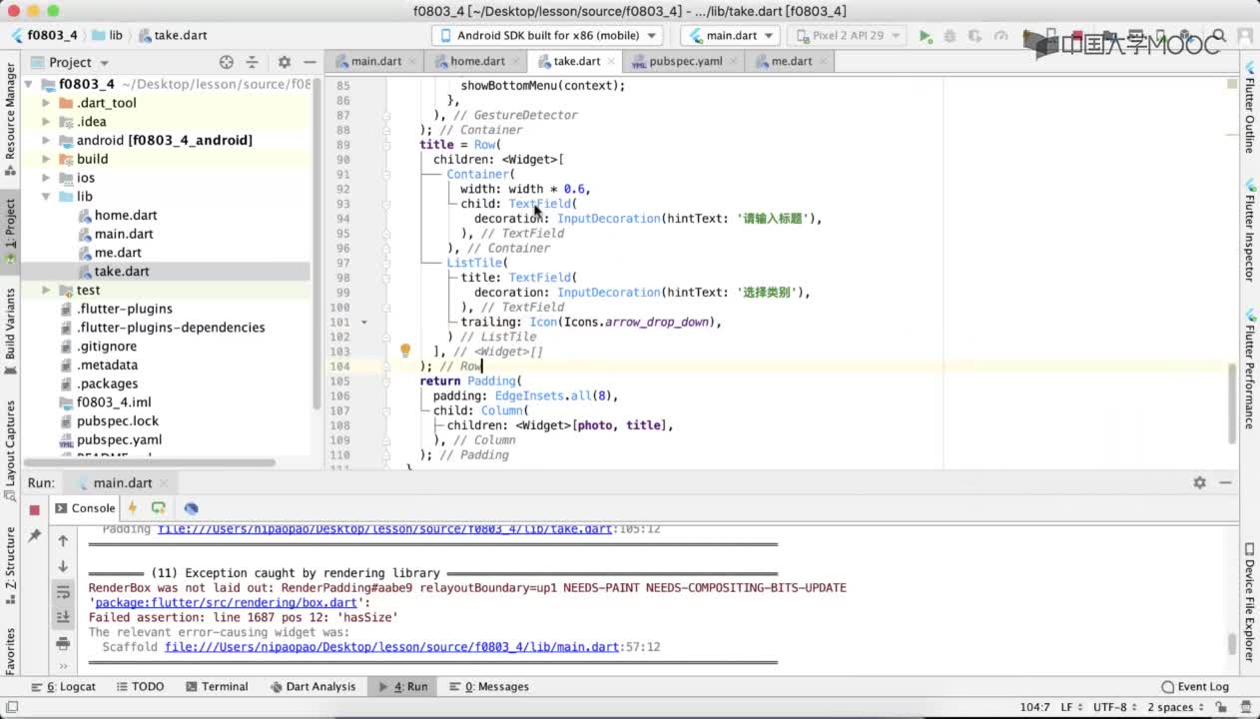This screenshot has height=719, width=1260.
Task: Expand the .idea folder
Action: tap(46, 122)
